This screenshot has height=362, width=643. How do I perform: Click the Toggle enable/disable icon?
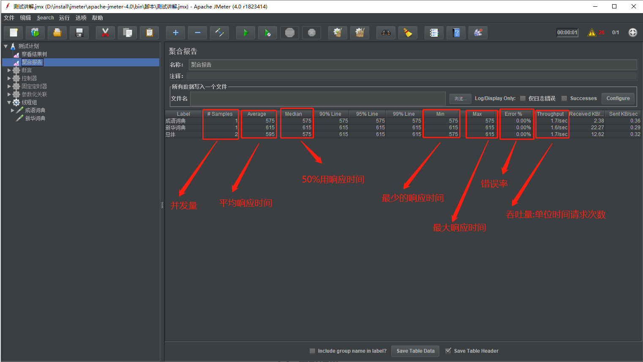[220, 33]
